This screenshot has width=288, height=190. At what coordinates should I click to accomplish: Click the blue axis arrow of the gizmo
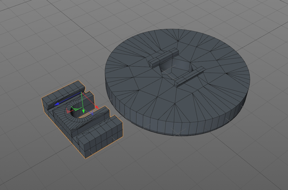coord(57,104)
